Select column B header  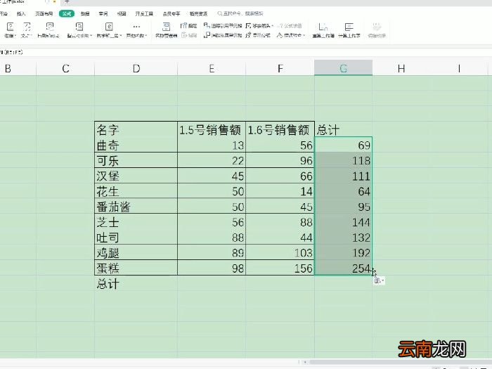(x=18, y=68)
